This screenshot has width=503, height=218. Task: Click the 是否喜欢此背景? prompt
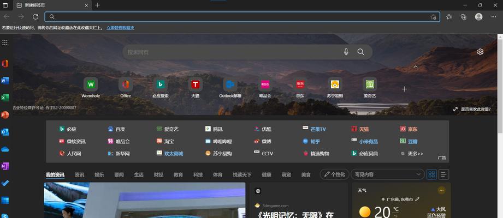pos(472,109)
